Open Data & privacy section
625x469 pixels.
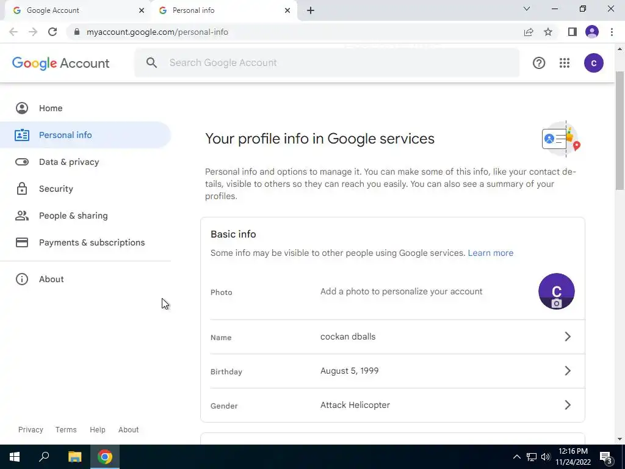(85, 162)
